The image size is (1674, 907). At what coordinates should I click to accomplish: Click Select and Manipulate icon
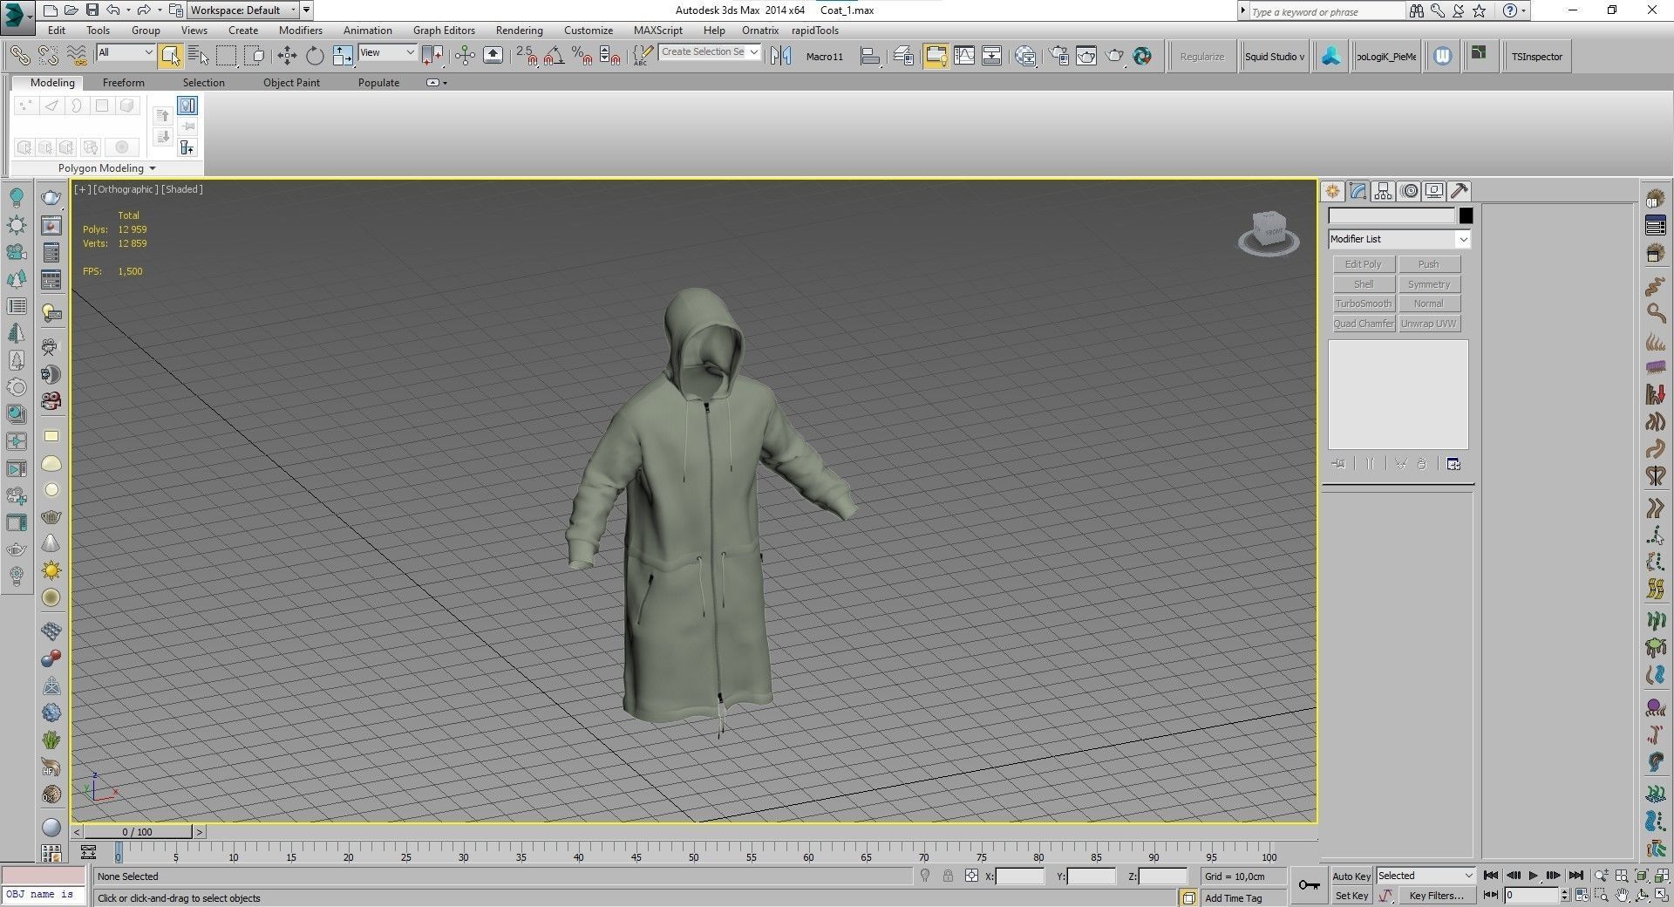click(x=465, y=56)
